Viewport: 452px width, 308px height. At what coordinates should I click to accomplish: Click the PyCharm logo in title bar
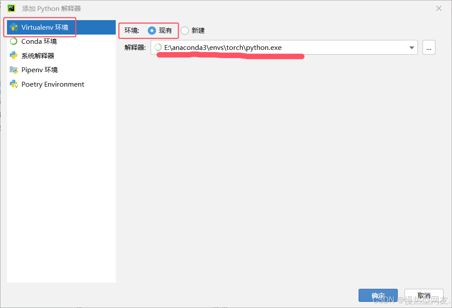11,8
